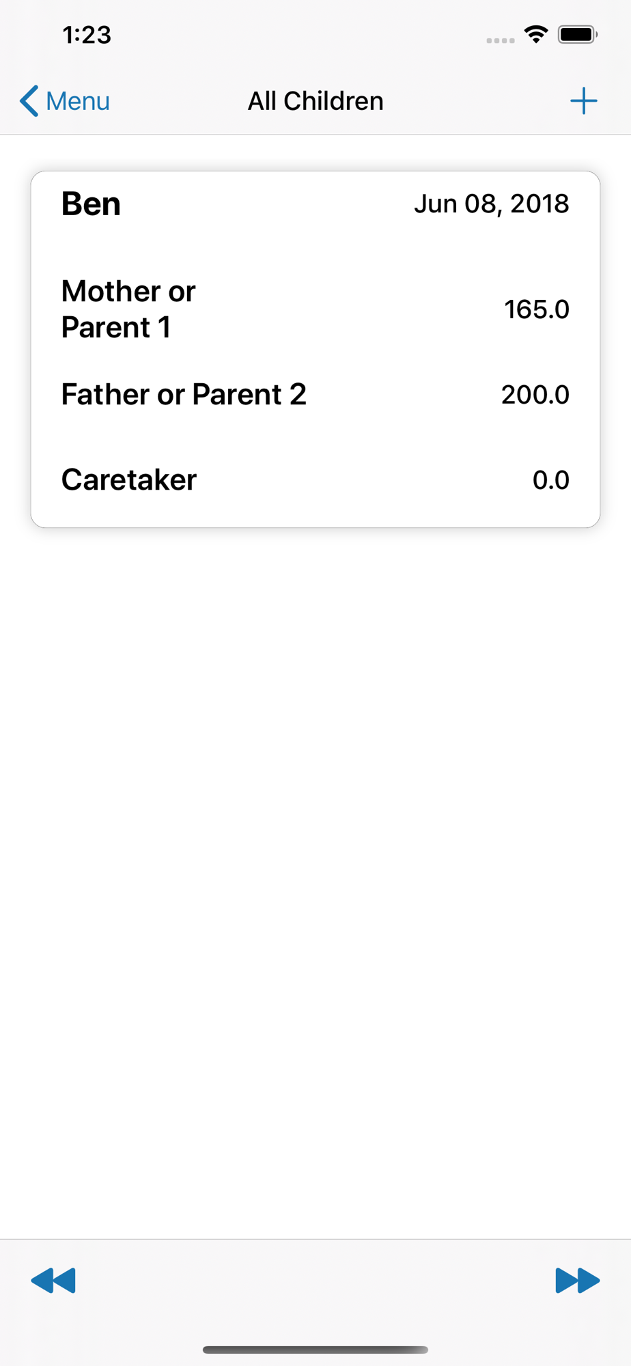Select the Mother or Parent 1 row
This screenshot has width=631, height=1366.
pyautogui.click(x=315, y=309)
